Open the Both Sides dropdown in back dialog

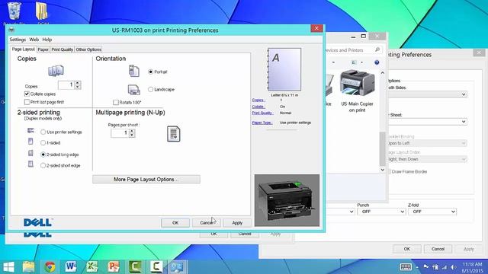[x=428, y=94]
